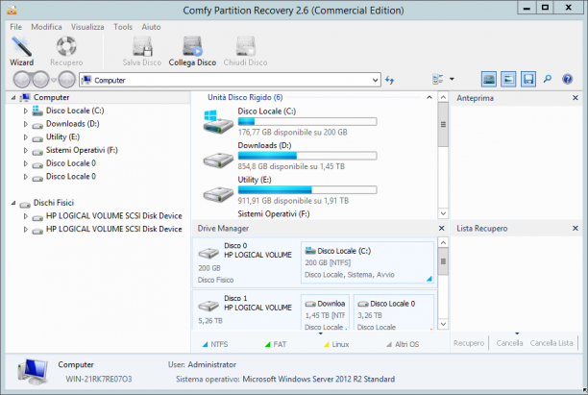Open the Visualizza menu

tap(87, 27)
